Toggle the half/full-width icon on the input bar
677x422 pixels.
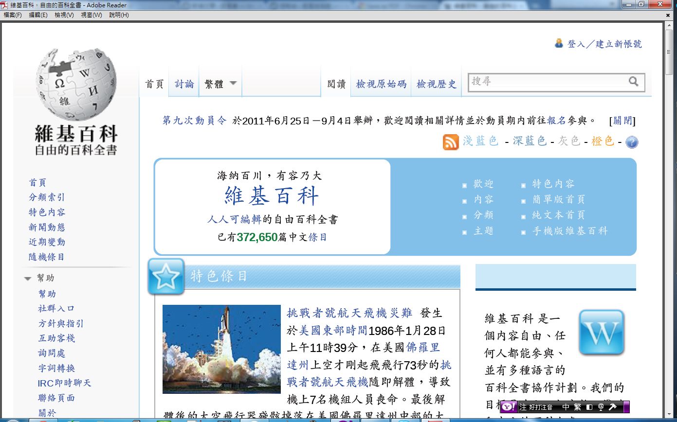pos(589,407)
